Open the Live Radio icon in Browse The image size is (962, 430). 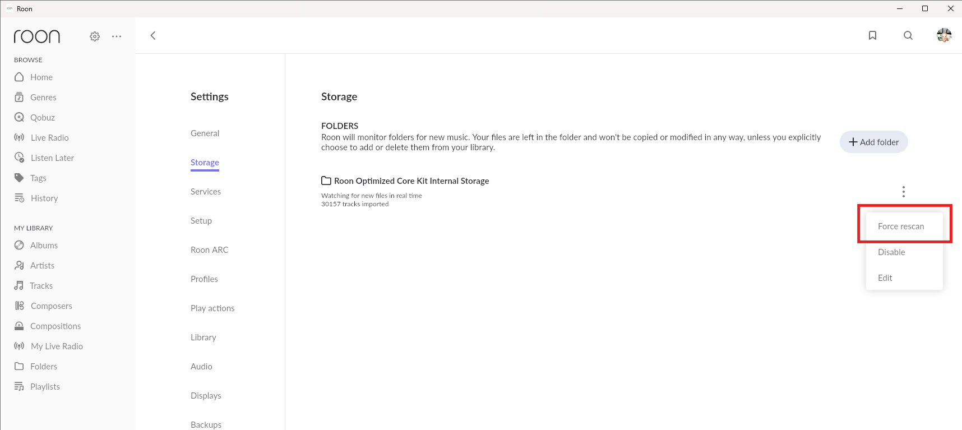click(x=19, y=137)
